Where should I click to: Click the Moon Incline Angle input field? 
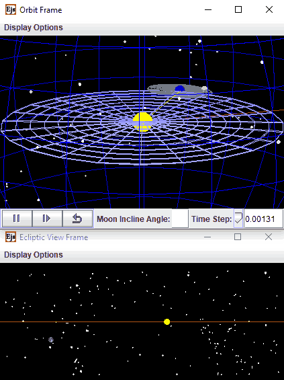180,219
